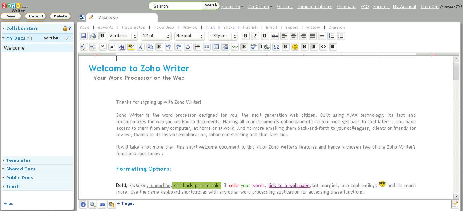Insert an image
Image resolution: width=463 pixels, height=211 pixels.
[226, 47]
